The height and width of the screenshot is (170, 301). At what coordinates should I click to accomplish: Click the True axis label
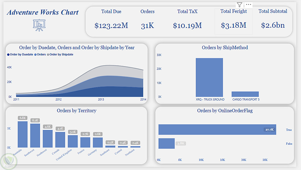[289, 130]
